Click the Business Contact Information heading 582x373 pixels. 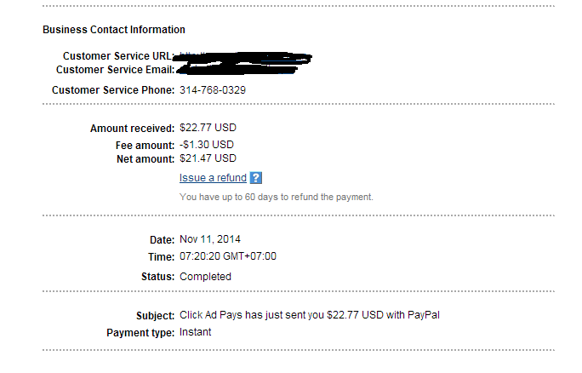pyautogui.click(x=114, y=30)
